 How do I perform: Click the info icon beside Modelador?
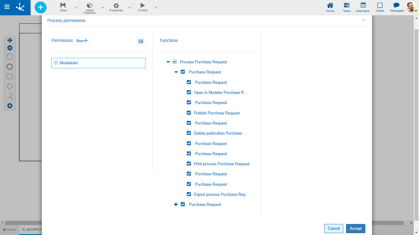click(x=56, y=62)
